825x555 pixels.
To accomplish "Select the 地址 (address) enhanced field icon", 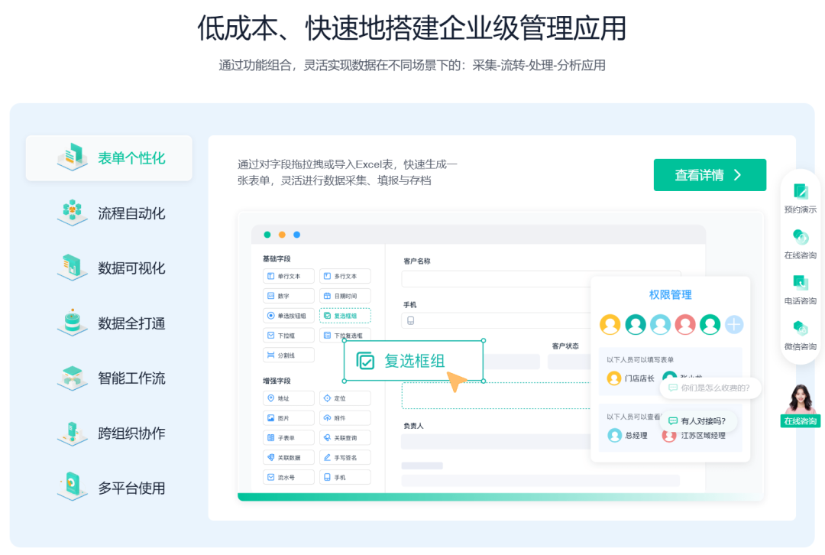I will [x=288, y=398].
